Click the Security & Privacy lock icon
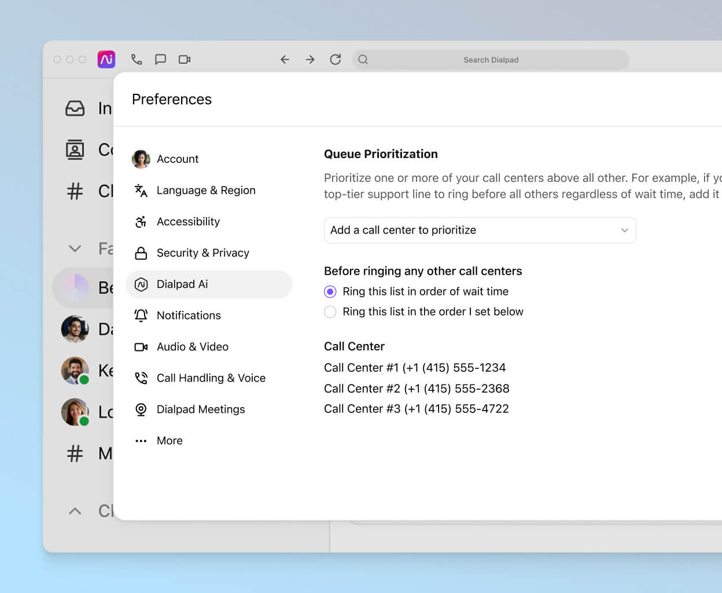 click(141, 252)
